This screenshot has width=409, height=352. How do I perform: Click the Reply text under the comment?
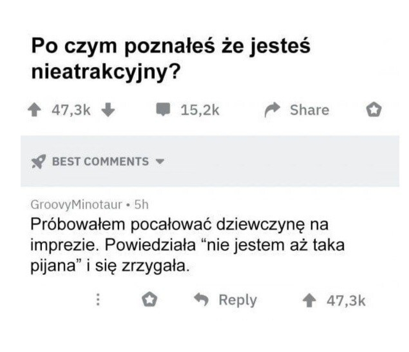point(238,300)
